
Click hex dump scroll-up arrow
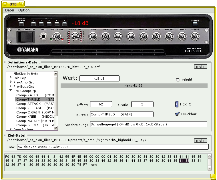tap(210, 156)
